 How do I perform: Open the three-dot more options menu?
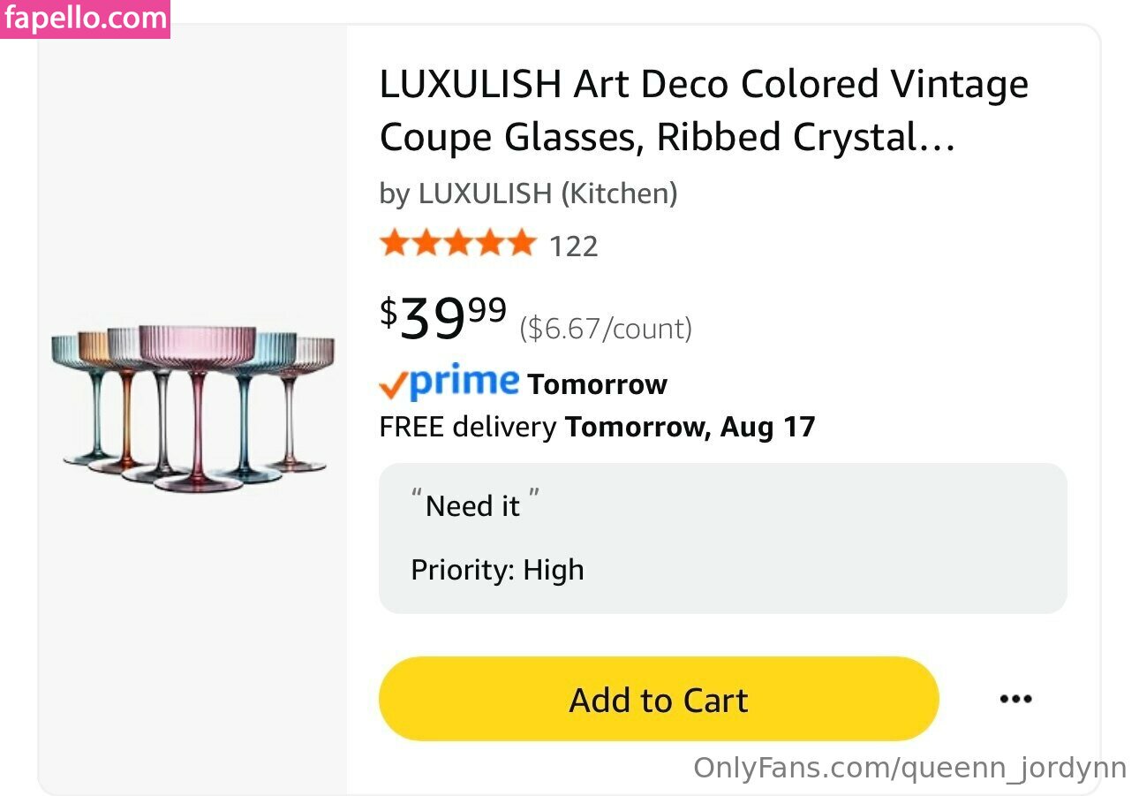pyautogui.click(x=1015, y=700)
